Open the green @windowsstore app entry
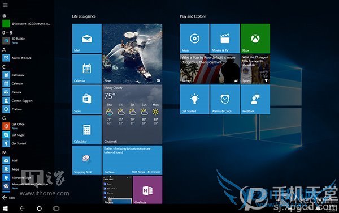The height and width of the screenshot is (213, 339). pos(26,24)
